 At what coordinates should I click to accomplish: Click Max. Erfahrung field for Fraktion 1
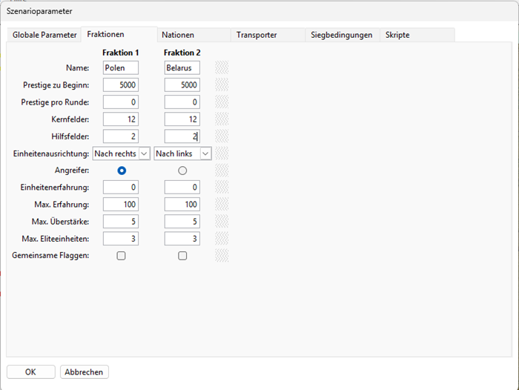click(121, 205)
